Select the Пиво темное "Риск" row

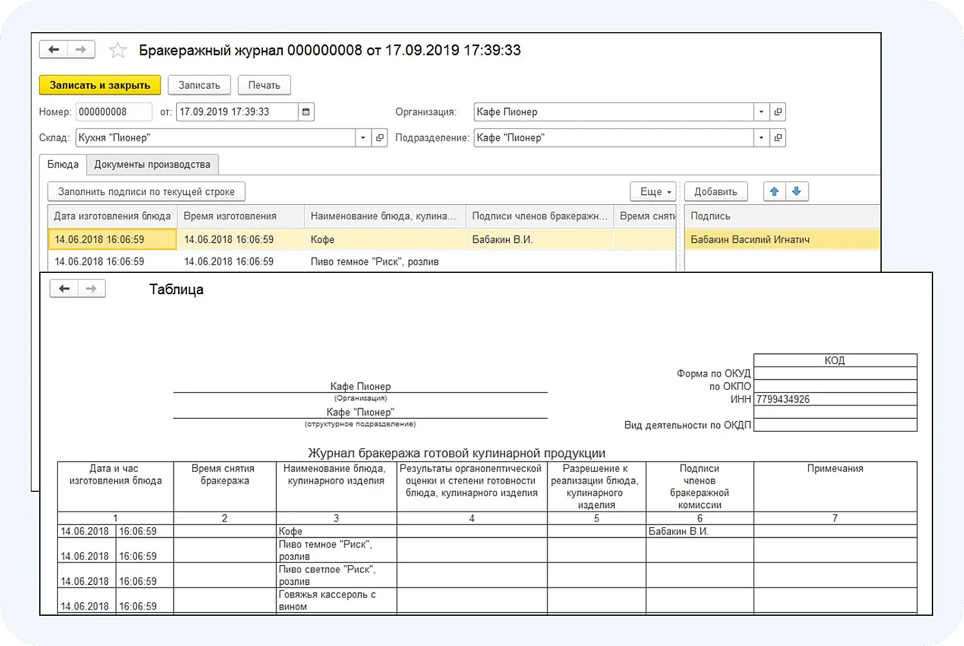tap(374, 262)
